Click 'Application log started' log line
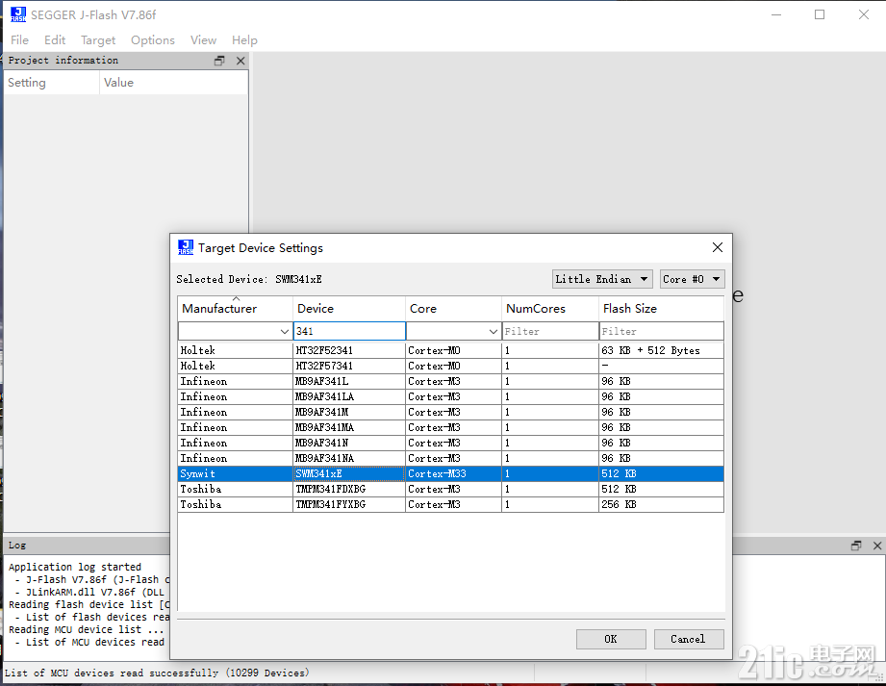The width and height of the screenshot is (886, 686). click(75, 567)
